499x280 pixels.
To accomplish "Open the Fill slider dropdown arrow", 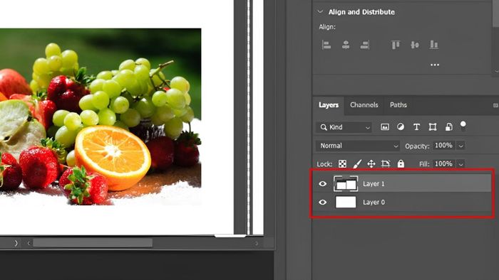I will click(461, 164).
